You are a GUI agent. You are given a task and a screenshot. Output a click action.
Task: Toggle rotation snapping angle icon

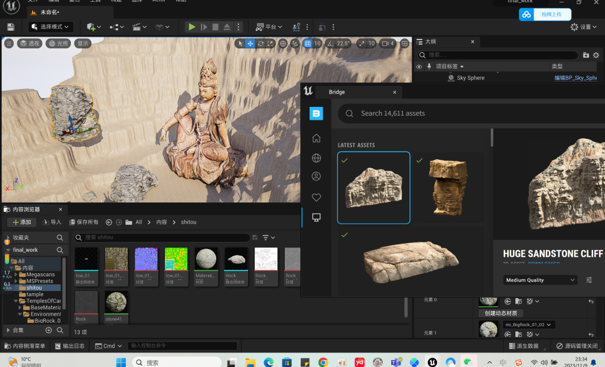330,44
